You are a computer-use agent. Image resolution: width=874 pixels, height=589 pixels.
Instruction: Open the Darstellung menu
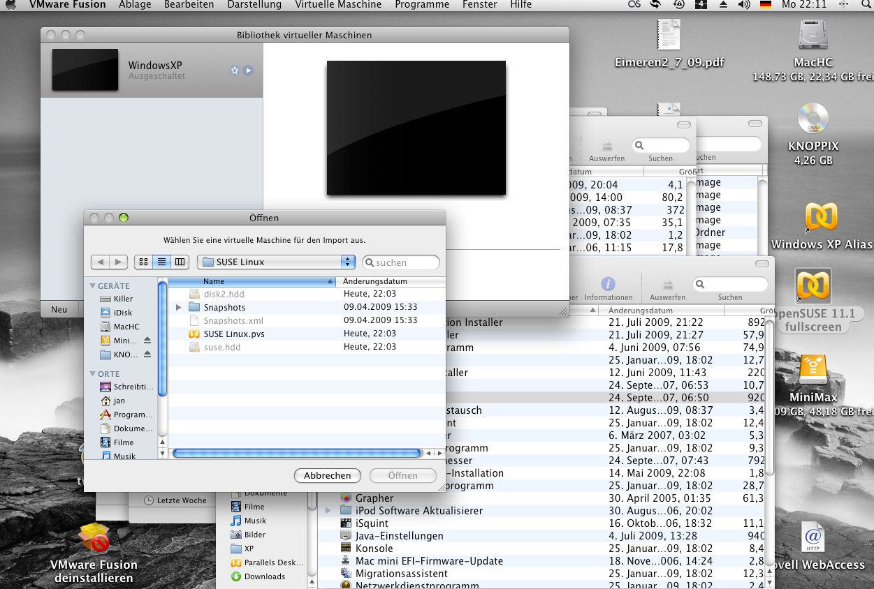(254, 5)
